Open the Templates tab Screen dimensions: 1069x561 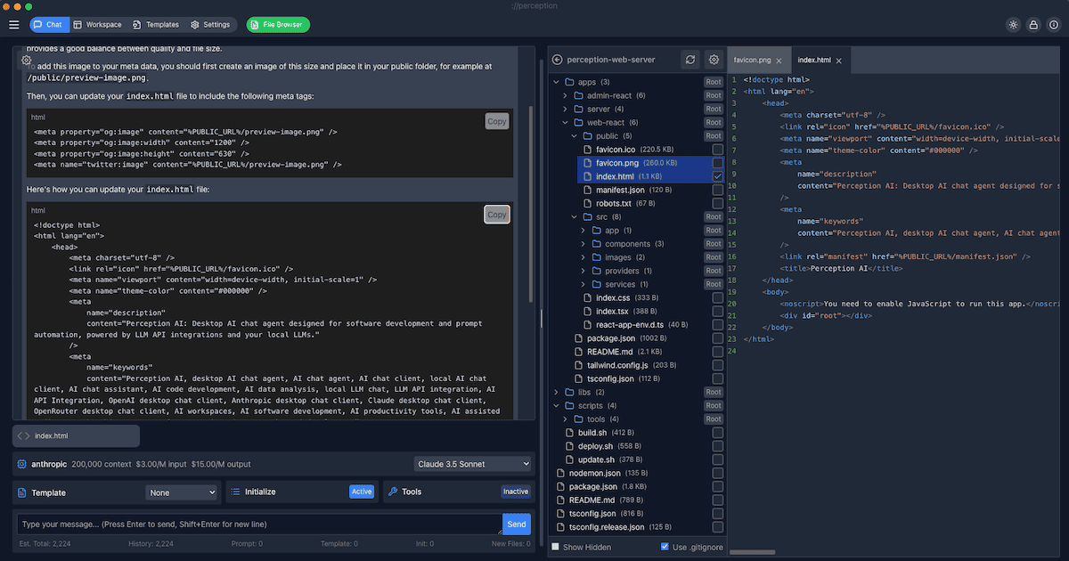click(x=155, y=25)
